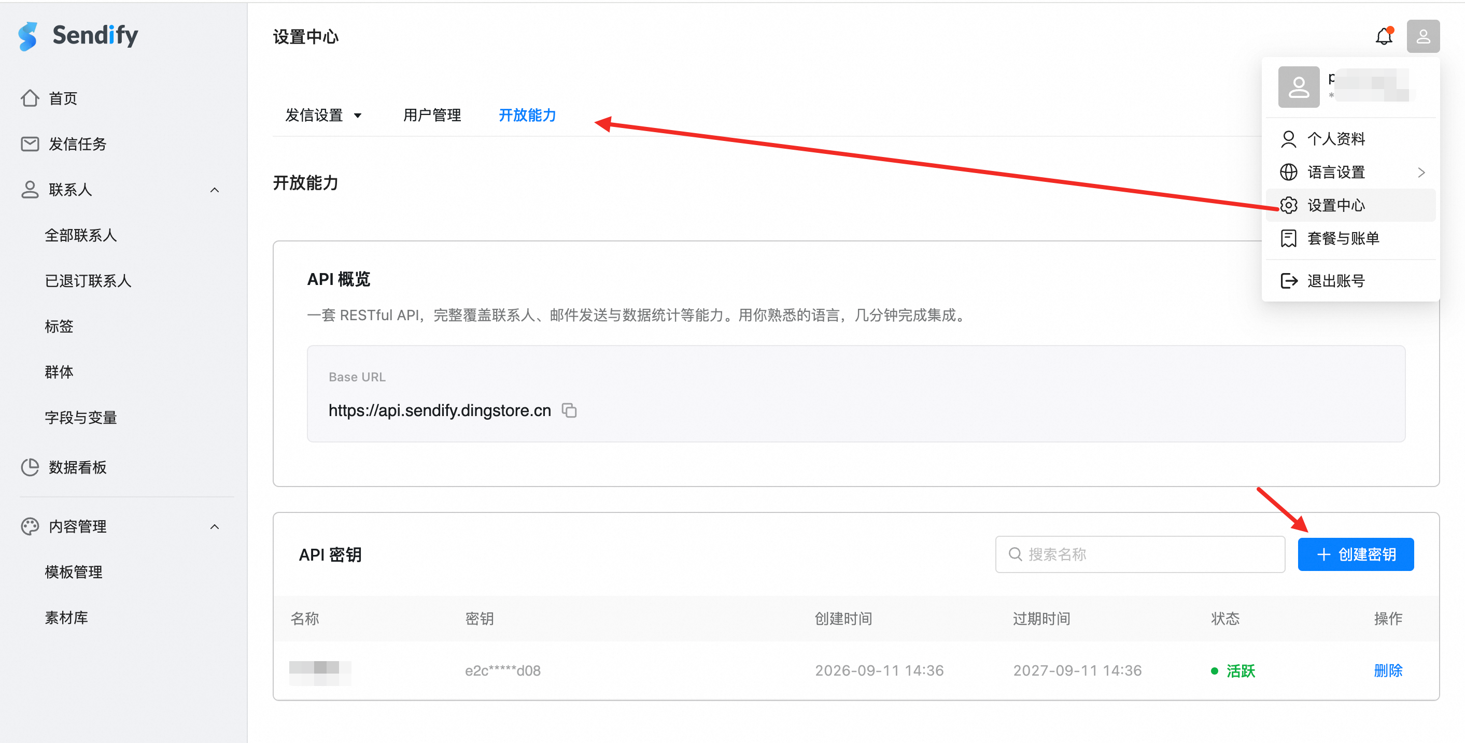Click creation time 2026-09-11 14:36
1465x743 pixels.
[879, 670]
